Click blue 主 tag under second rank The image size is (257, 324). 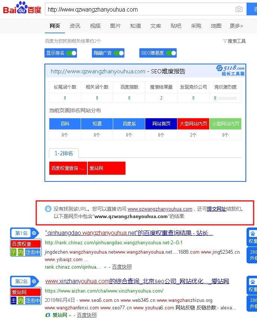pos(13,300)
